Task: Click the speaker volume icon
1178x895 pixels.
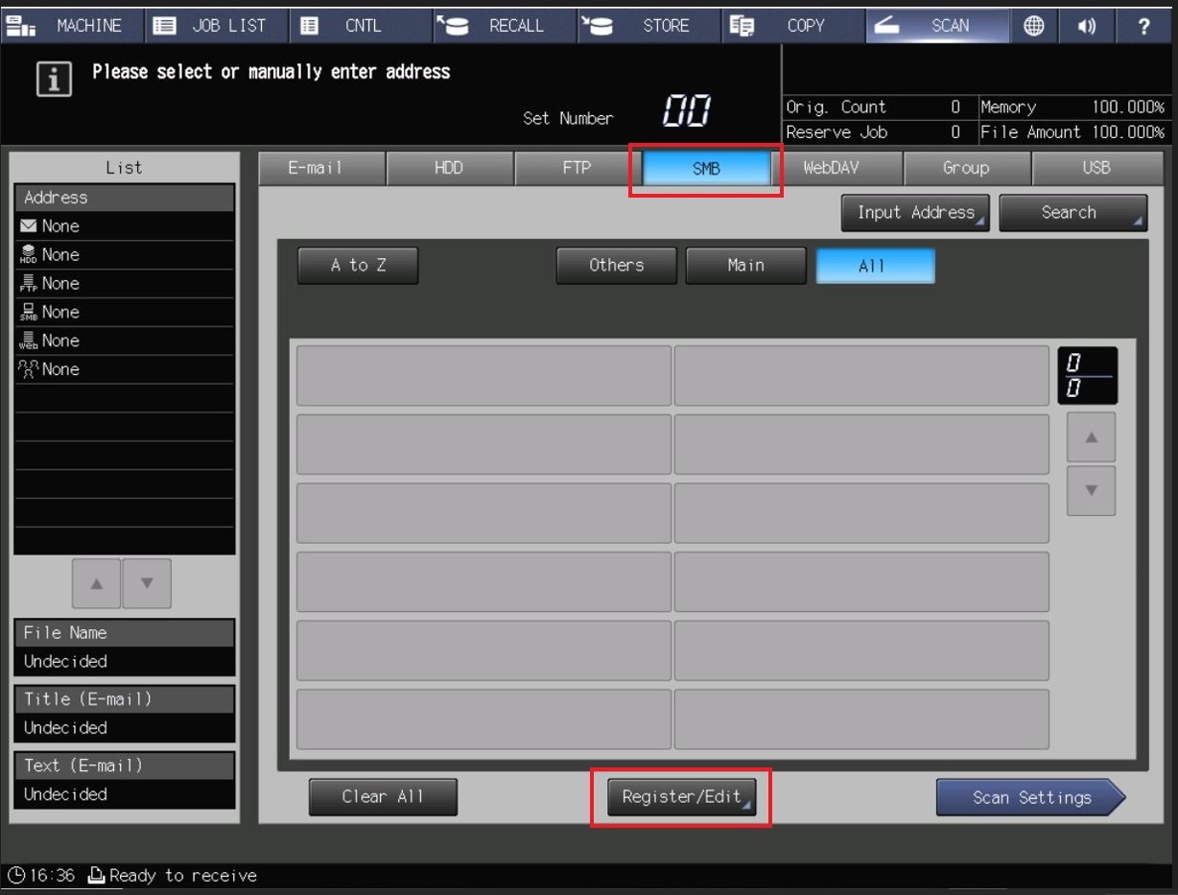Action: coord(1087,26)
